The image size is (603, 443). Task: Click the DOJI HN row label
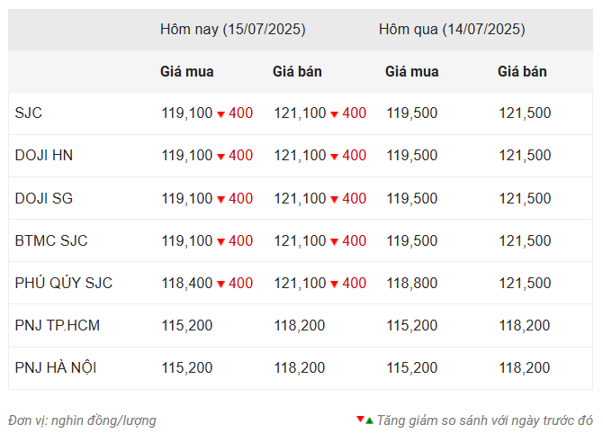[x=44, y=155]
